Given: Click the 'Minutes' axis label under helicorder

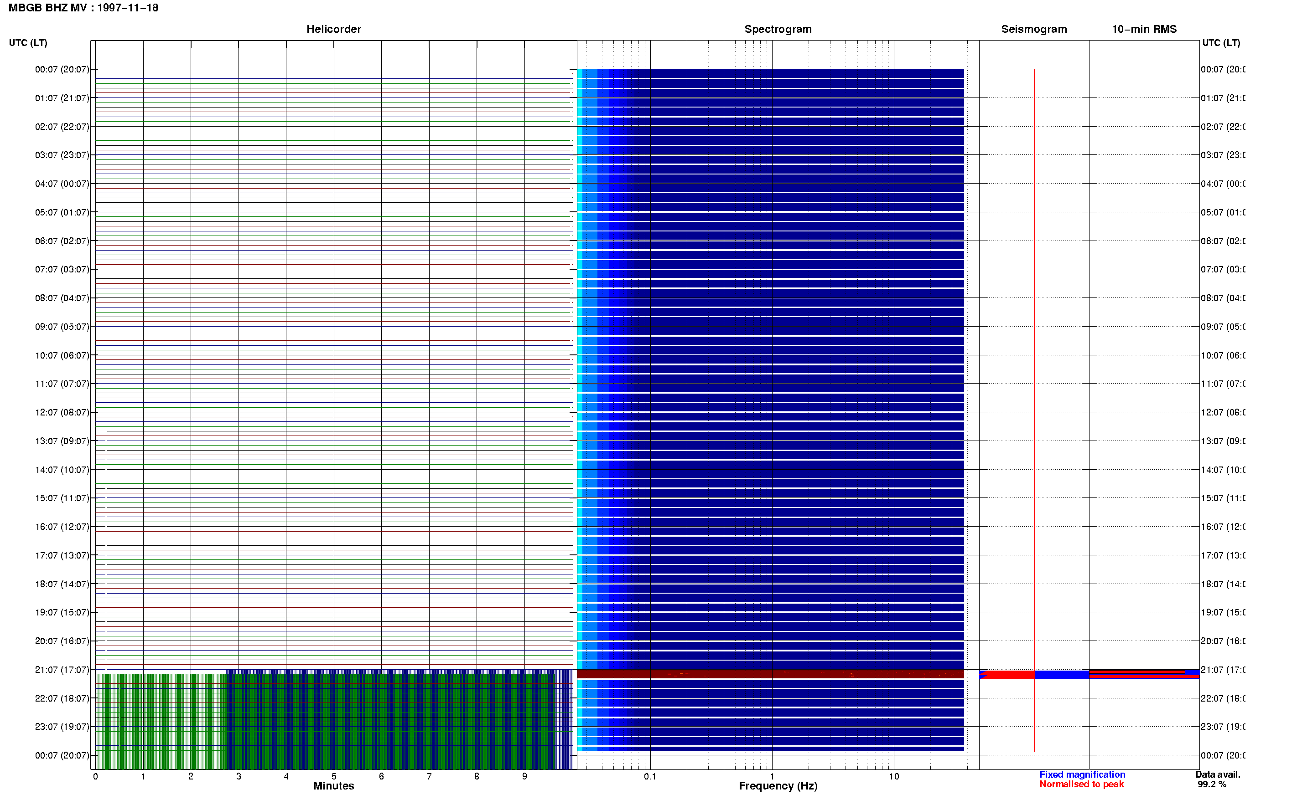Looking at the screenshot, I should coord(333,786).
